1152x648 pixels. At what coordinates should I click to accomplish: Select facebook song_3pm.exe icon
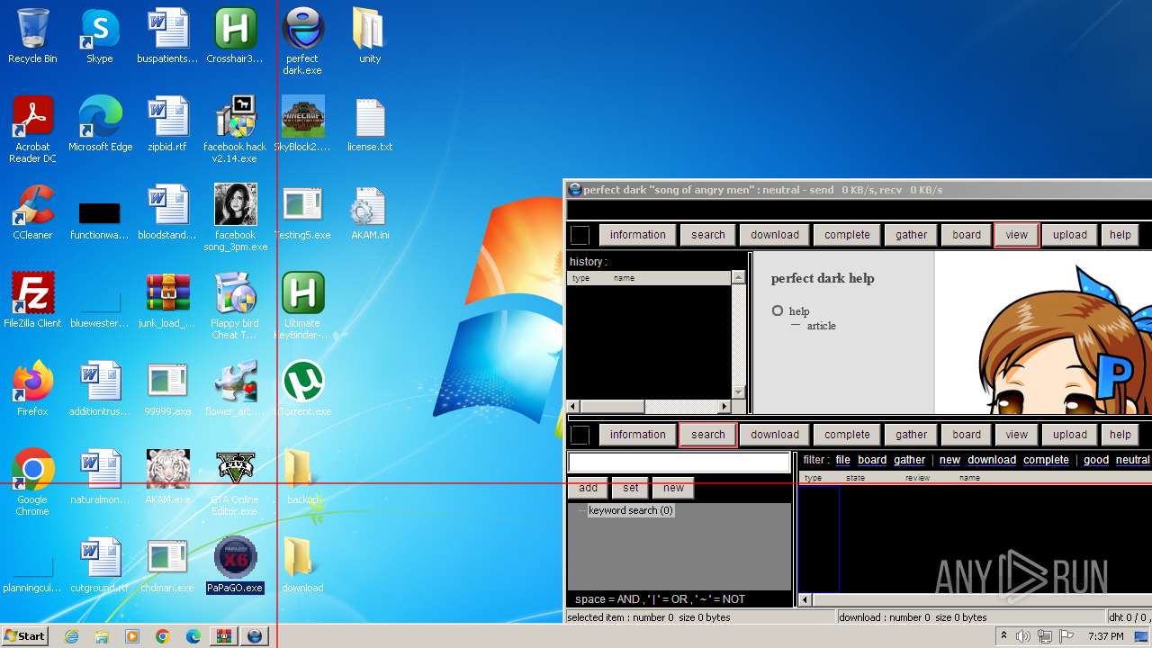(235, 218)
